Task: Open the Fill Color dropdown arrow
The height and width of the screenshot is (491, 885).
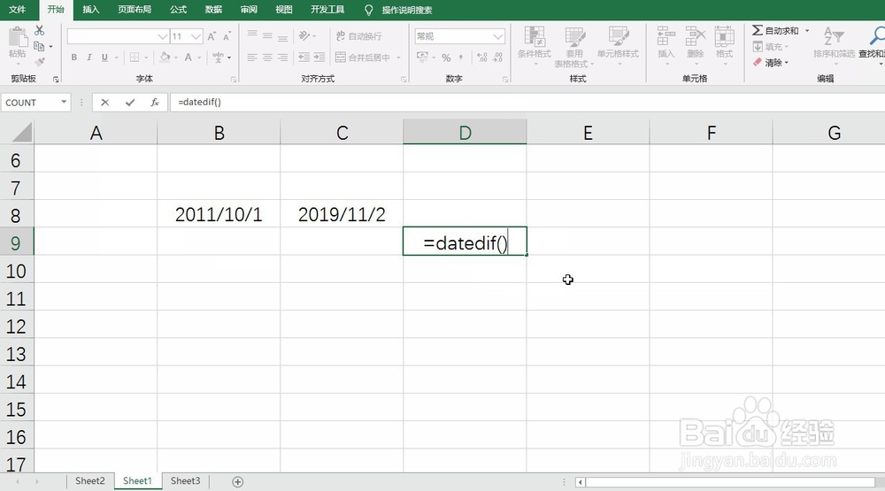Action: point(175,58)
